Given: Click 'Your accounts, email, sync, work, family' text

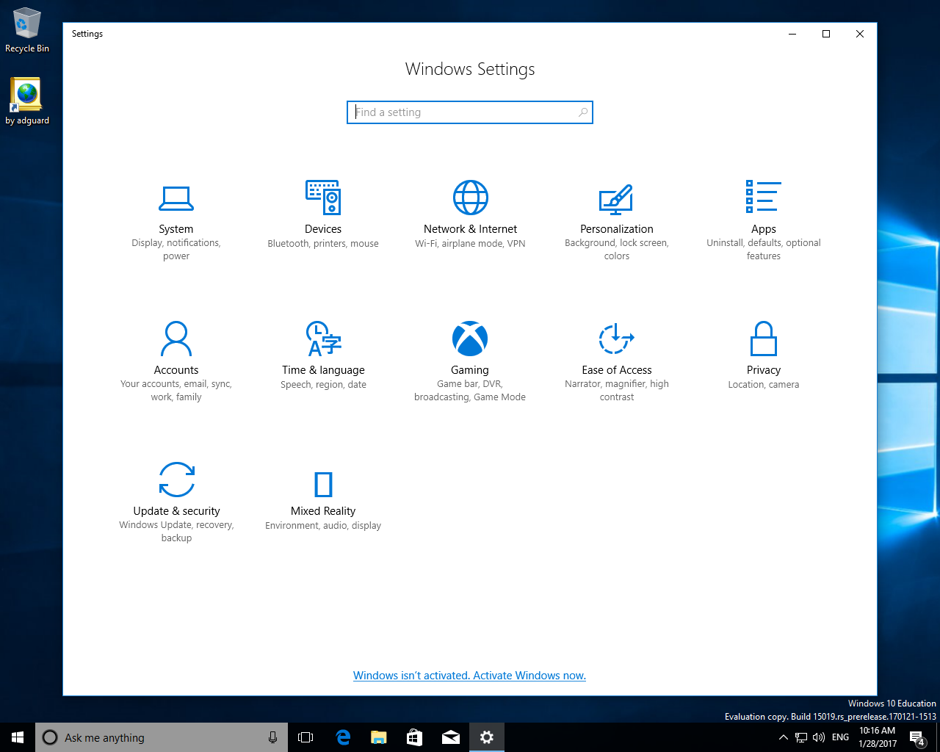Looking at the screenshot, I should [x=176, y=391].
